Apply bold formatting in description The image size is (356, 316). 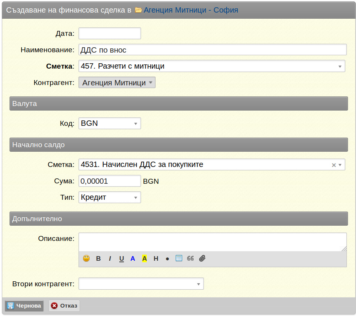98,258
